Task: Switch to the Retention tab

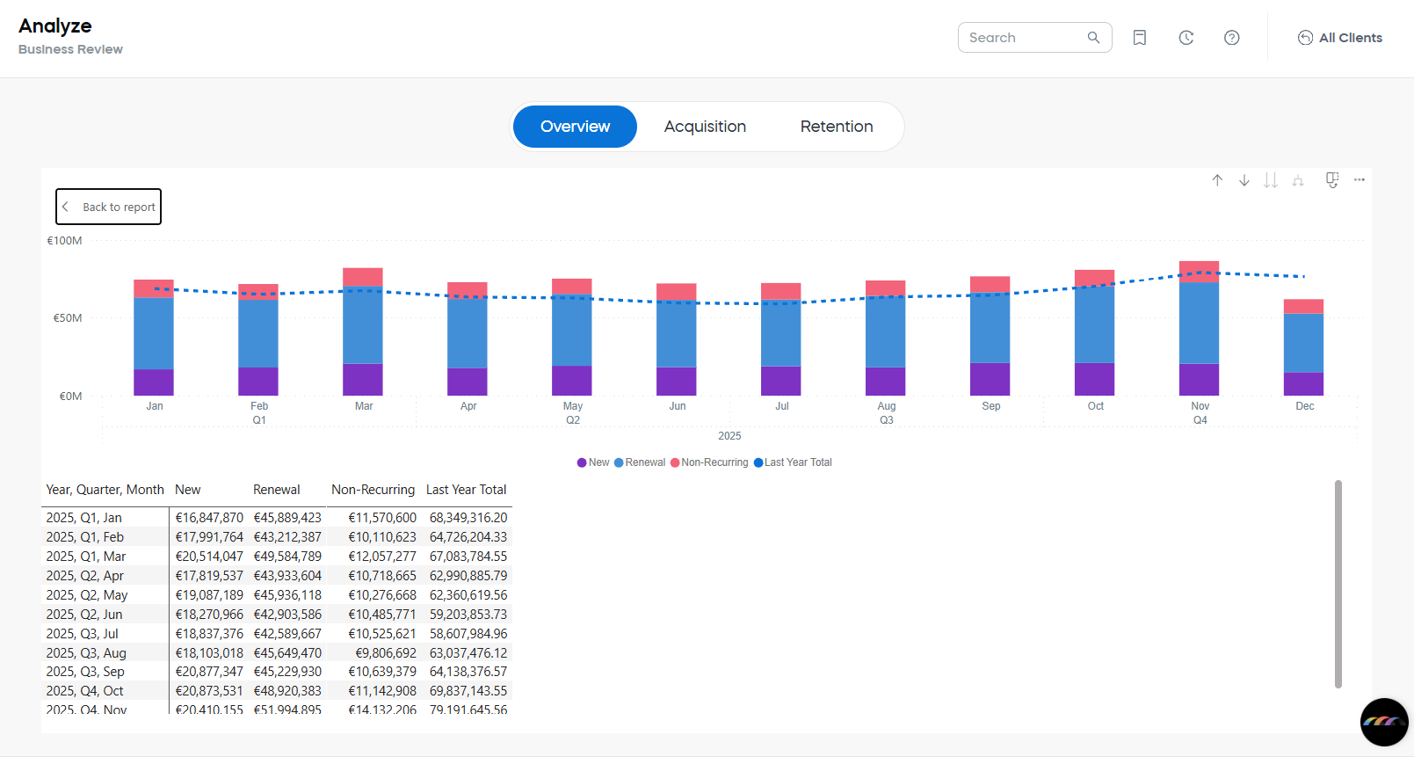Action: tap(837, 127)
